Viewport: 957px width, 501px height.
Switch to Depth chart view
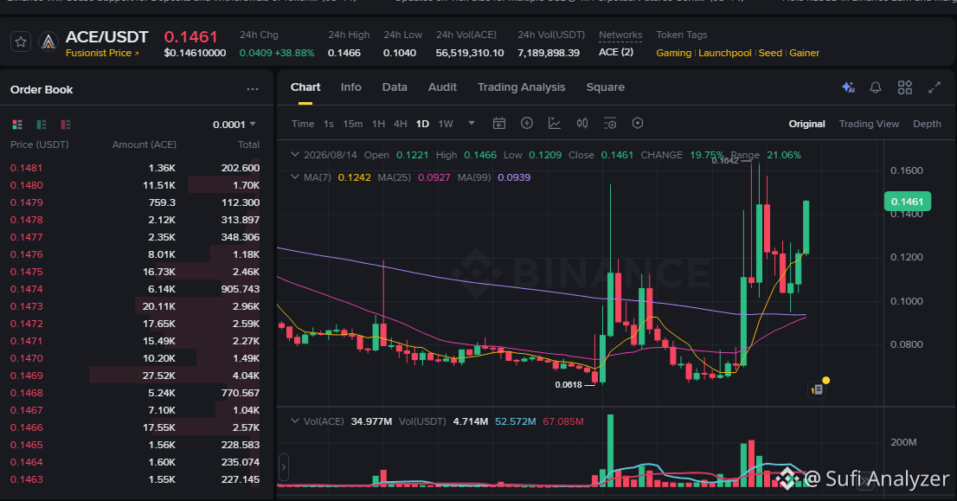tap(927, 124)
